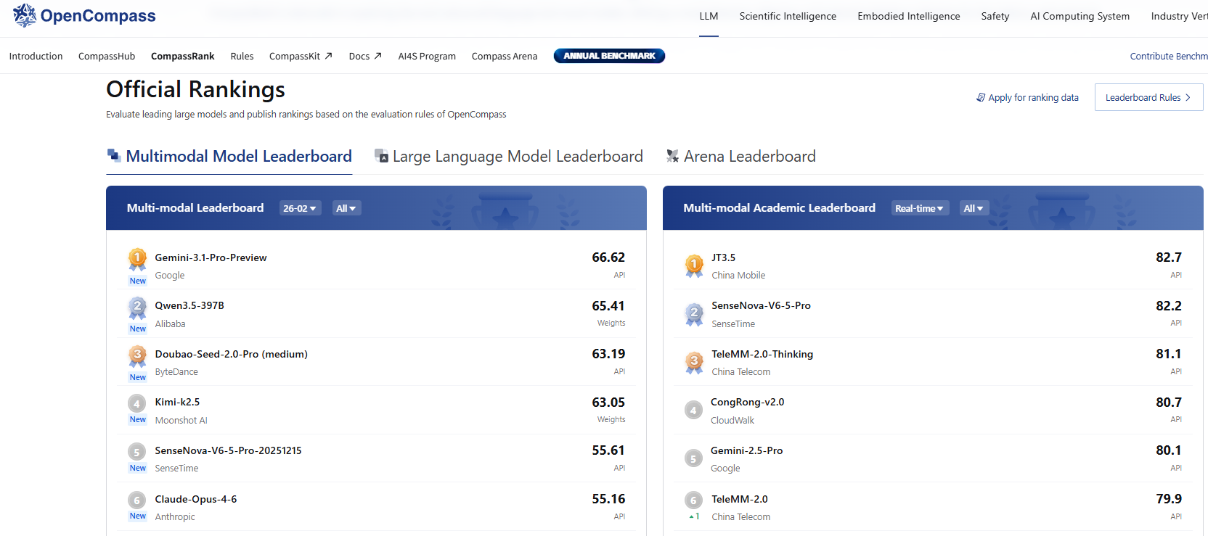Open Embodied Intelligence in top navigation

[908, 16]
